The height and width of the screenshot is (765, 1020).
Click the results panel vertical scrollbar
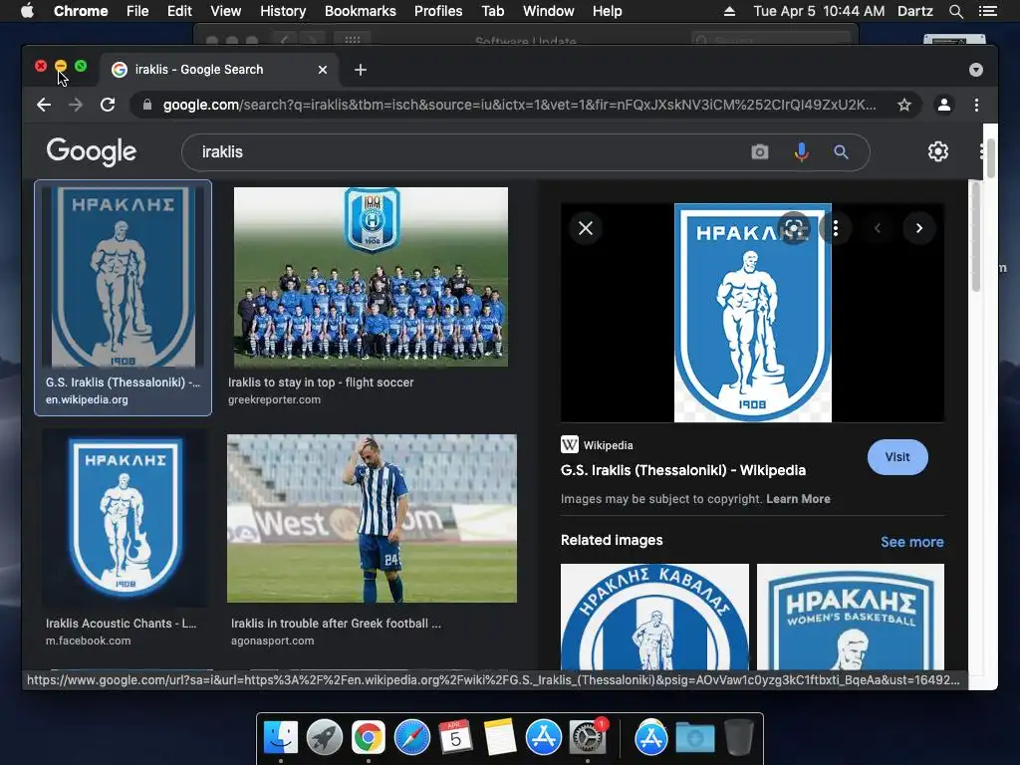[x=976, y=237]
